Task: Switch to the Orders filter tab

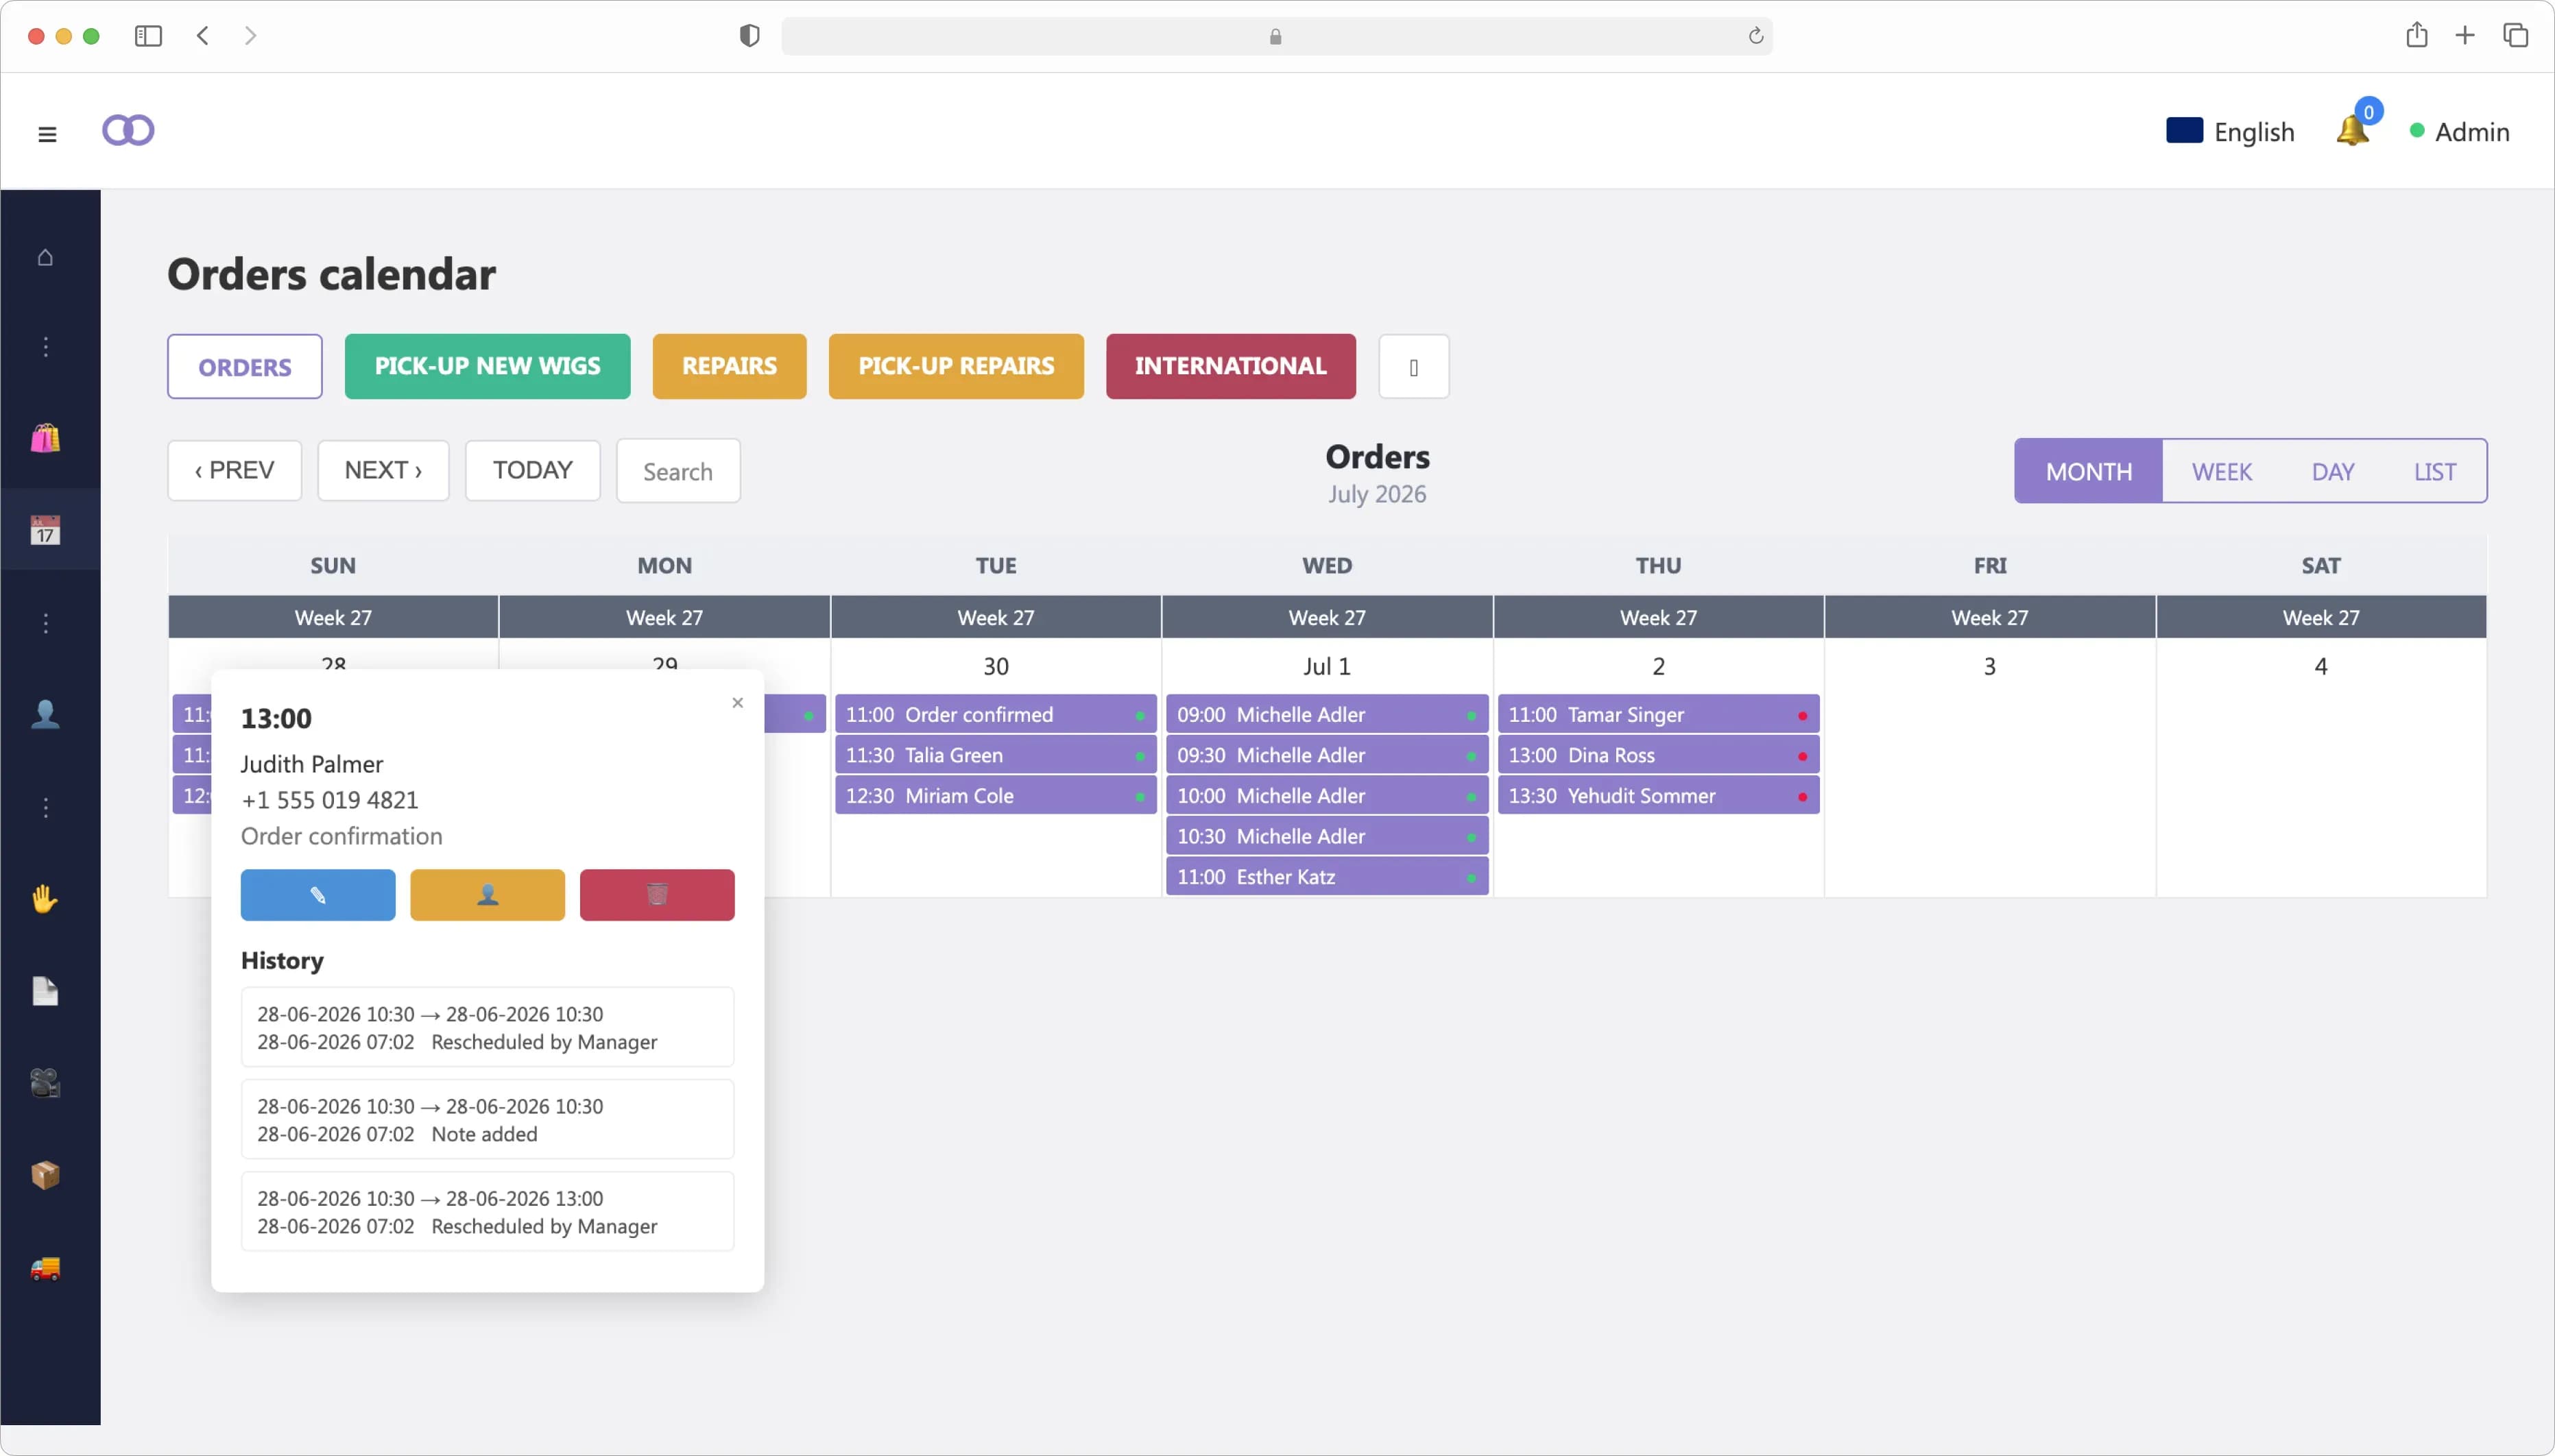Action: [245, 366]
